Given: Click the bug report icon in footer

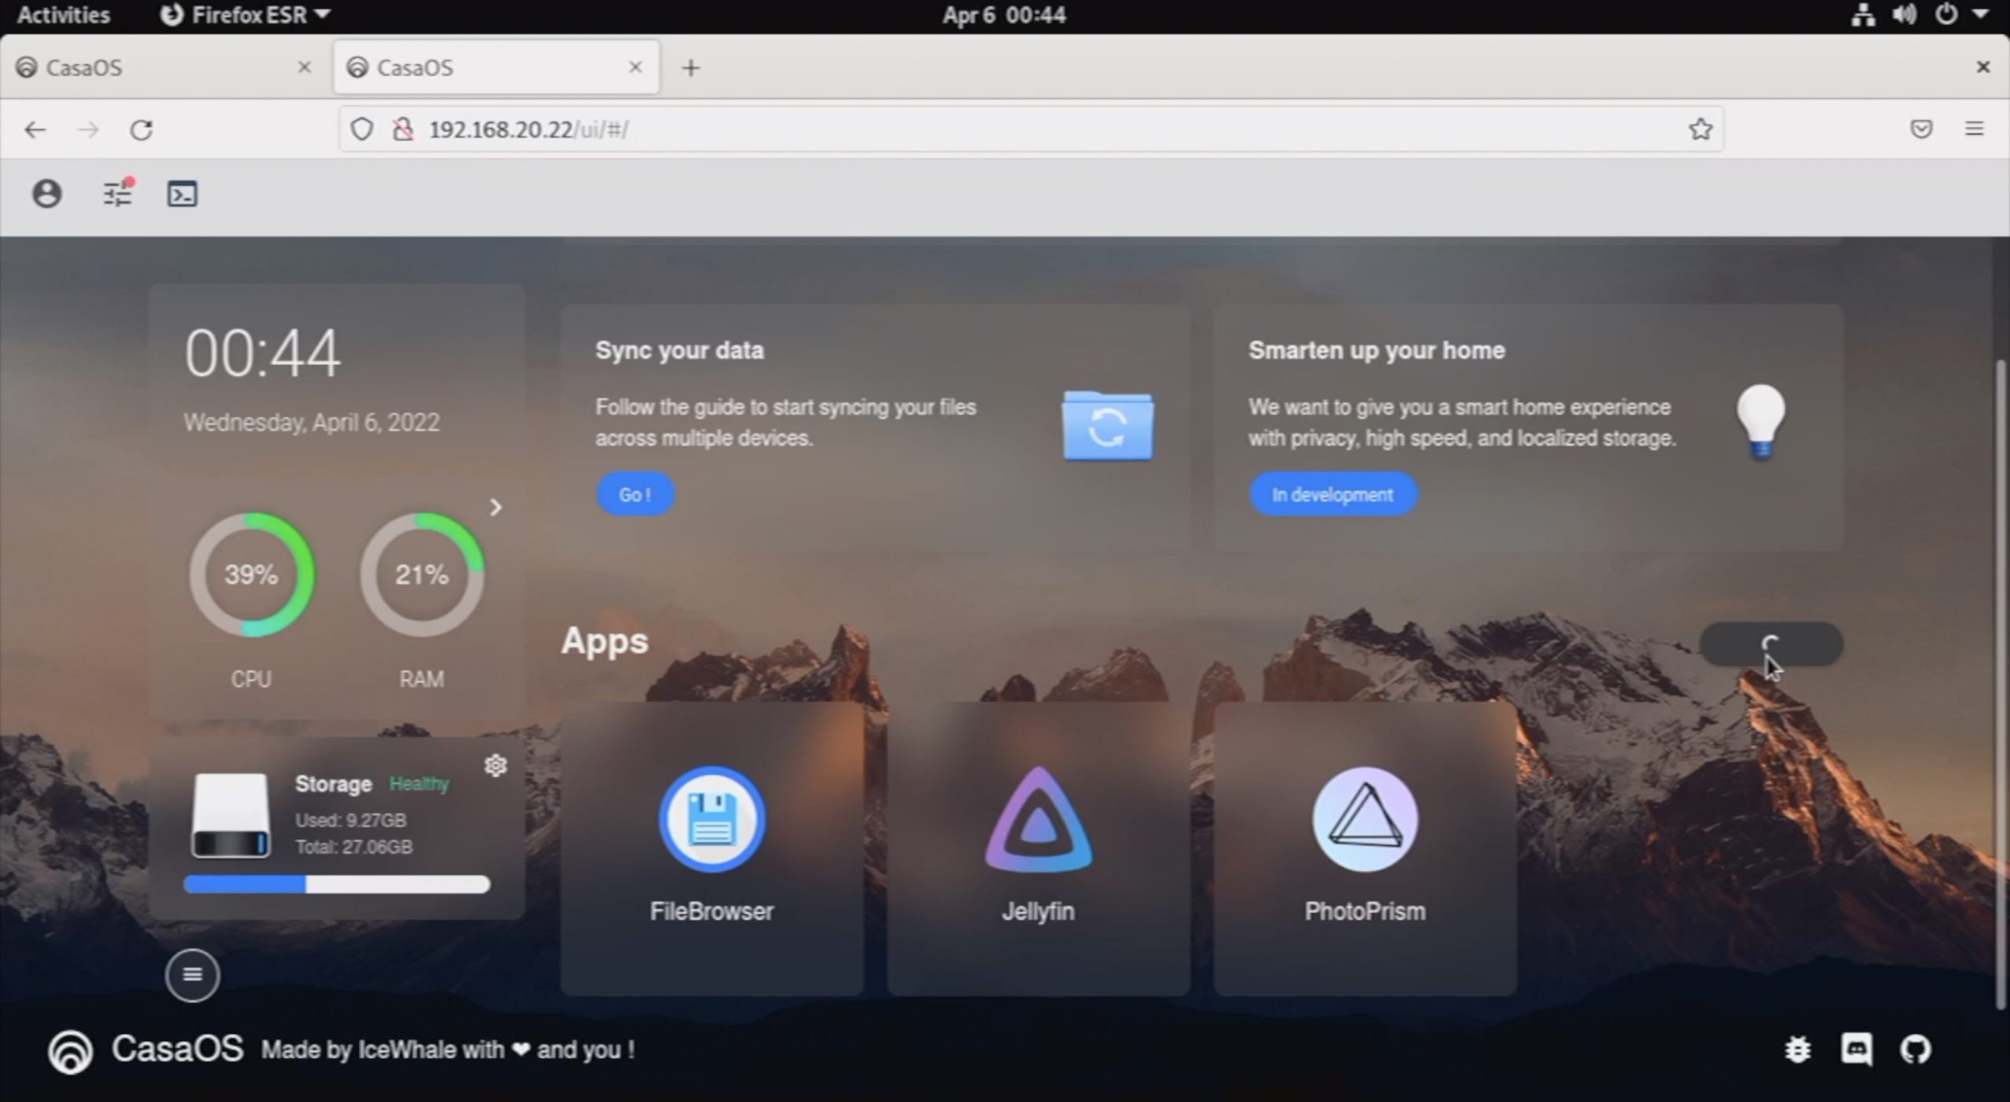Looking at the screenshot, I should pos(1797,1049).
